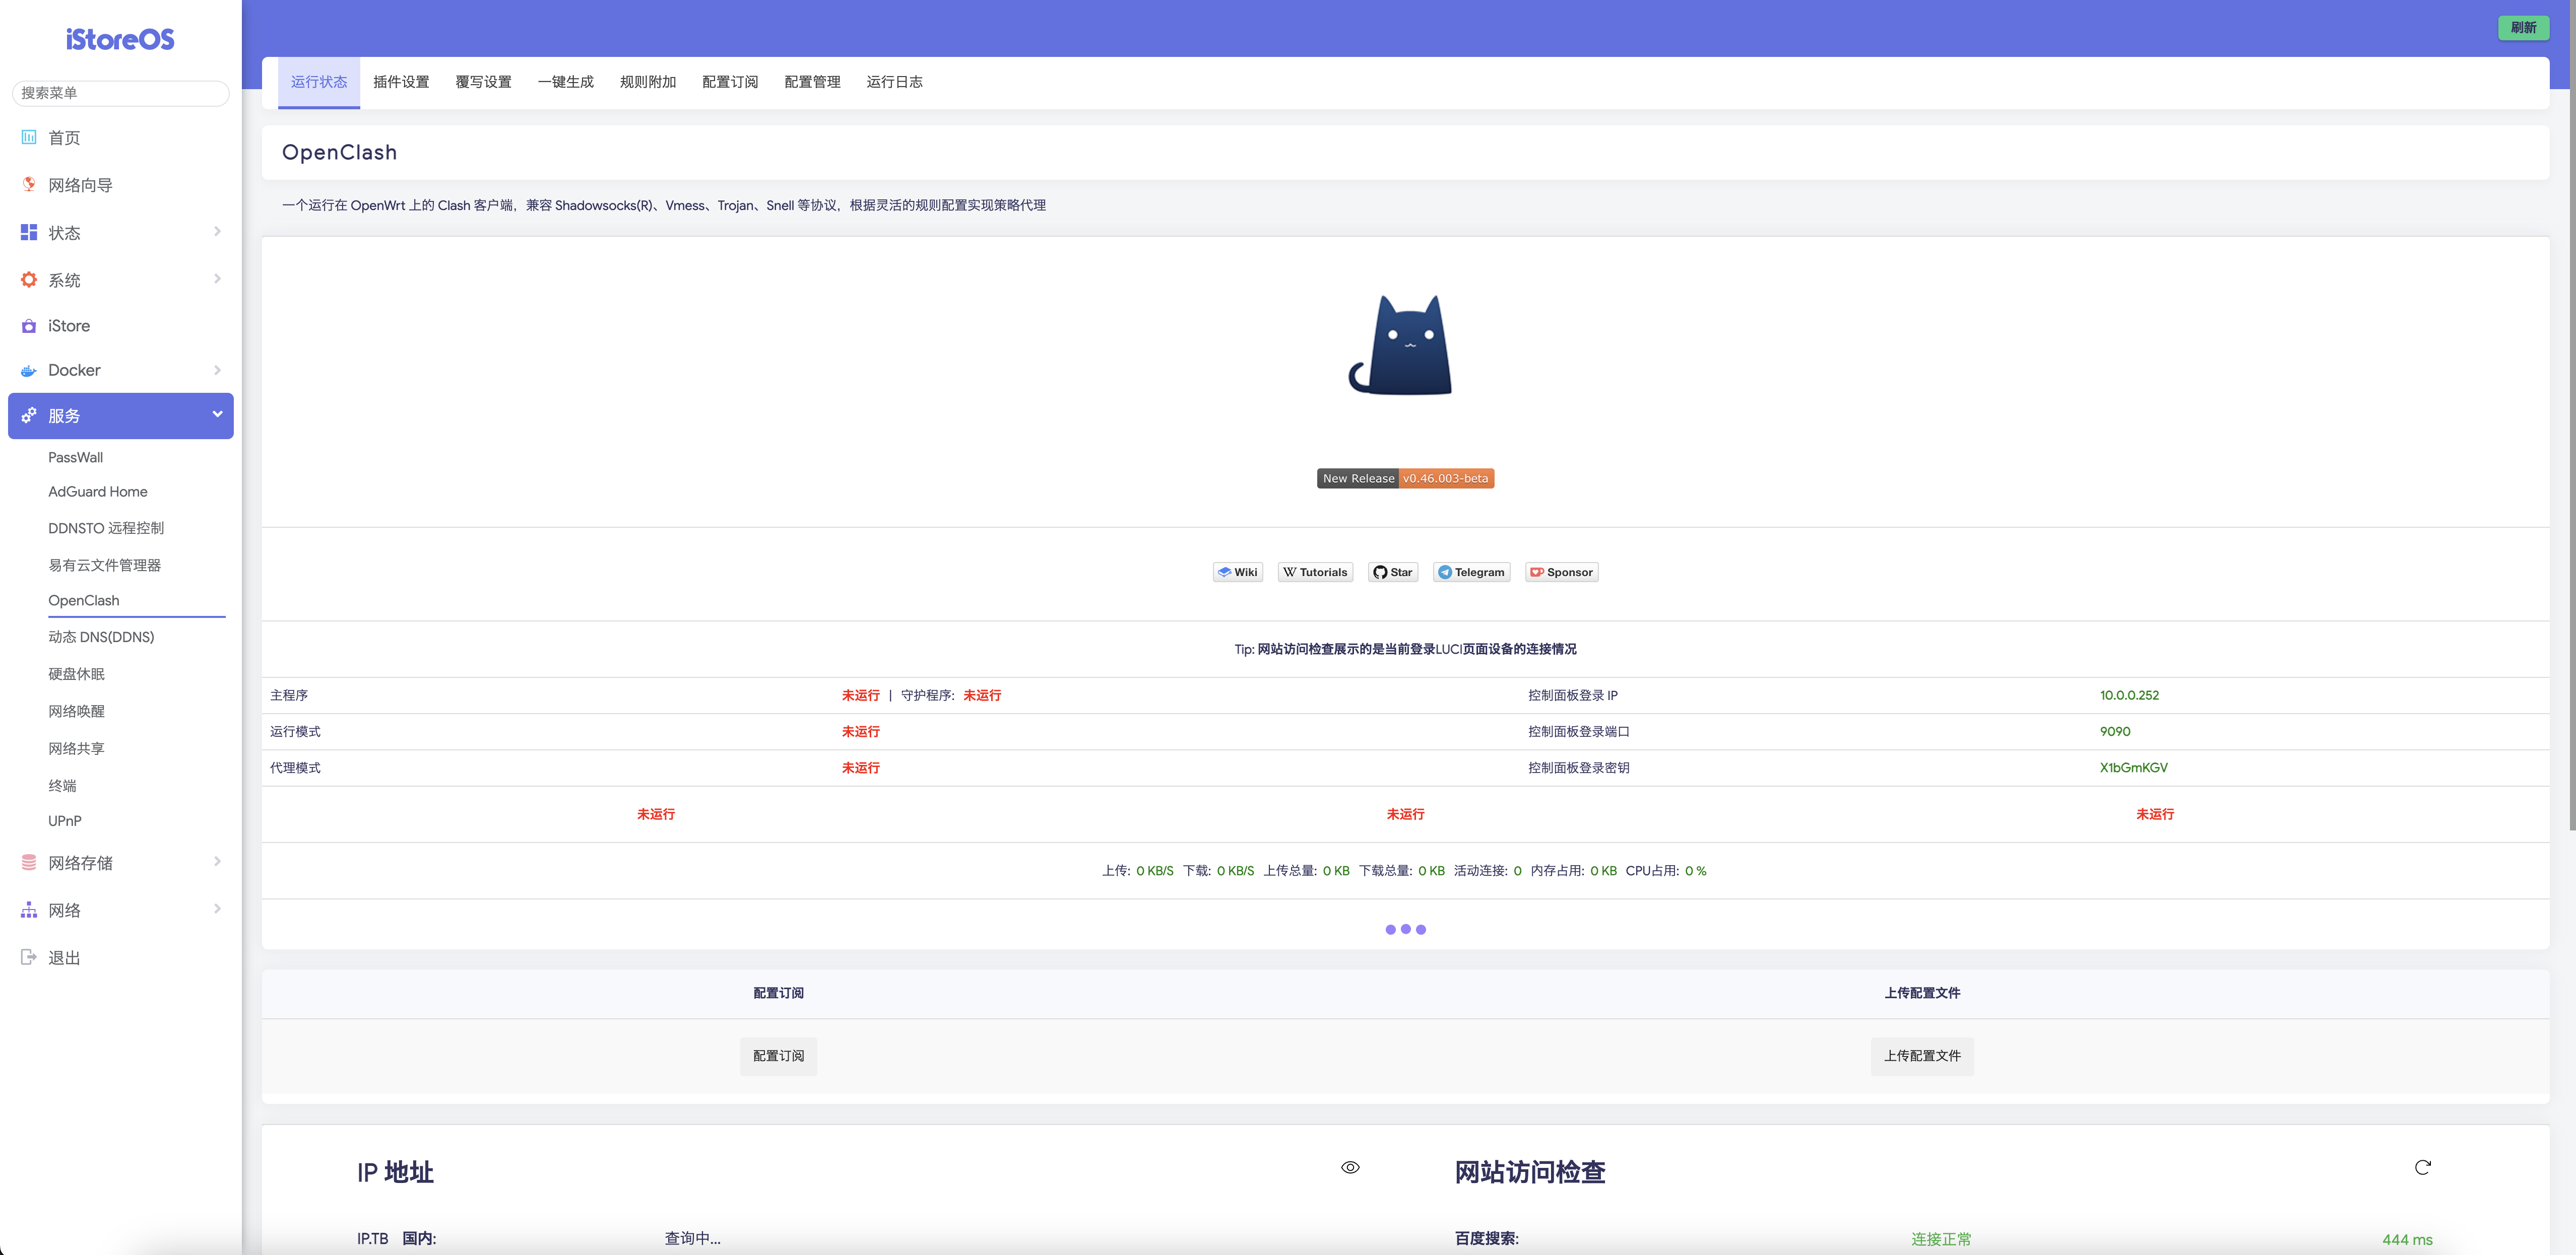
Task: Click the 配置订阅 button
Action: [778, 1056]
